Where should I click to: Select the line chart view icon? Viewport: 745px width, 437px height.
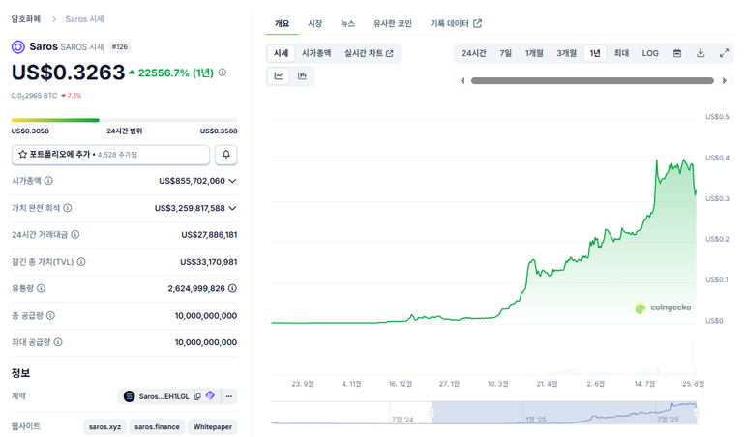[x=279, y=76]
